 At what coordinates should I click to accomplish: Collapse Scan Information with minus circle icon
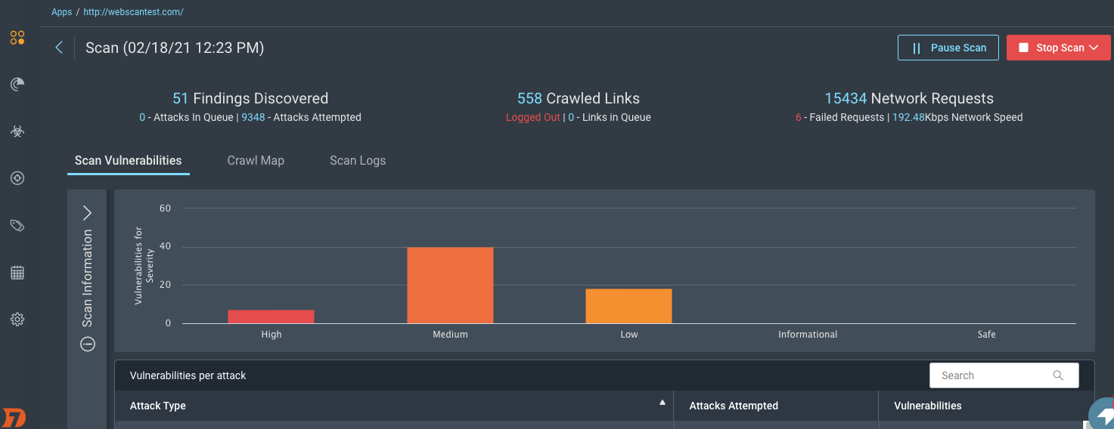click(x=88, y=344)
